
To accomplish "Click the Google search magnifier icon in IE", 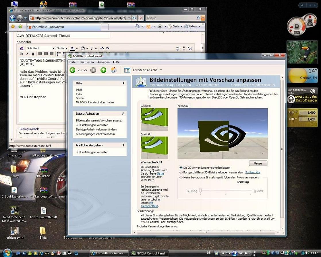I will click(x=198, y=18).
